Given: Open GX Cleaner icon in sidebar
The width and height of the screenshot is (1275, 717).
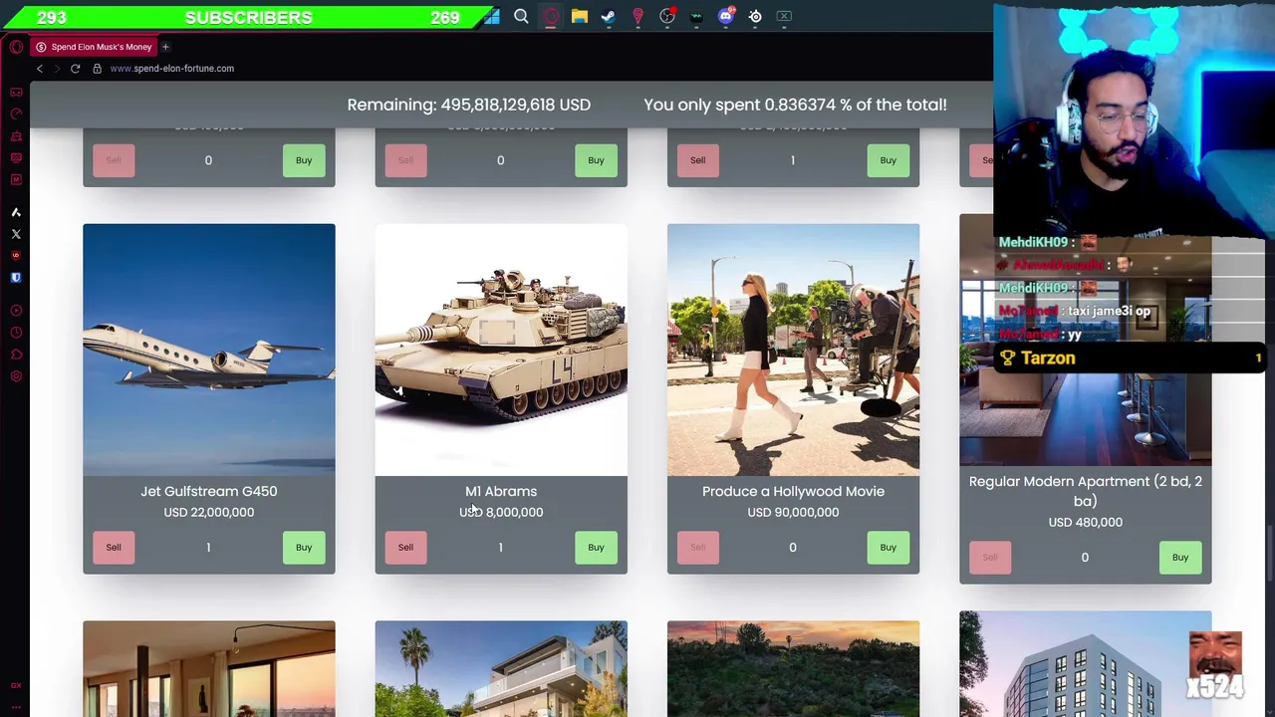Looking at the screenshot, I should pyautogui.click(x=16, y=135).
